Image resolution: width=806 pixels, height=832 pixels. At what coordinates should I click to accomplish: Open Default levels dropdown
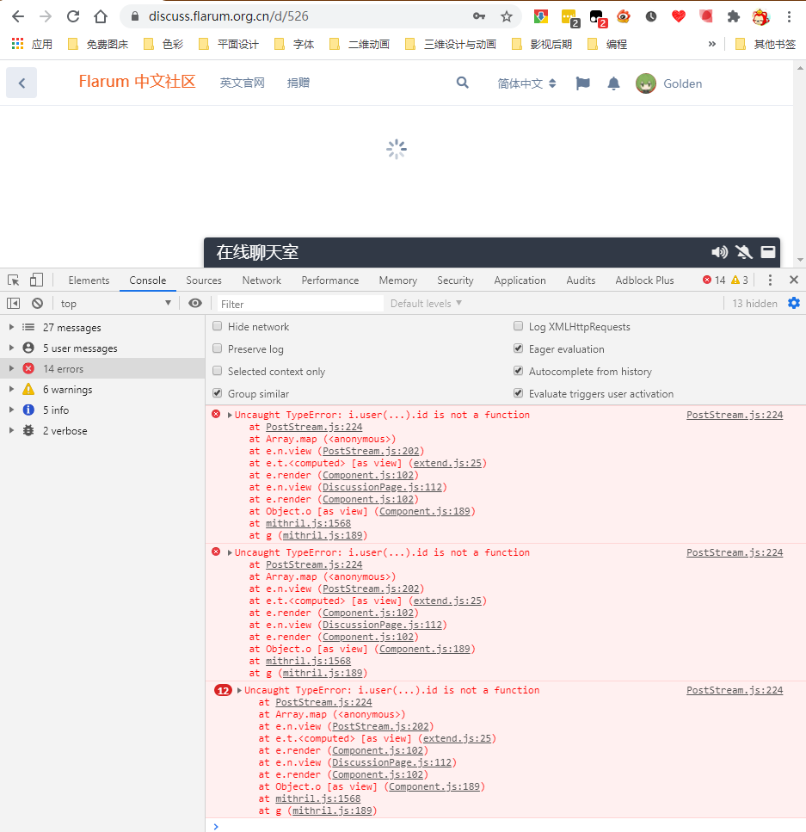(426, 304)
